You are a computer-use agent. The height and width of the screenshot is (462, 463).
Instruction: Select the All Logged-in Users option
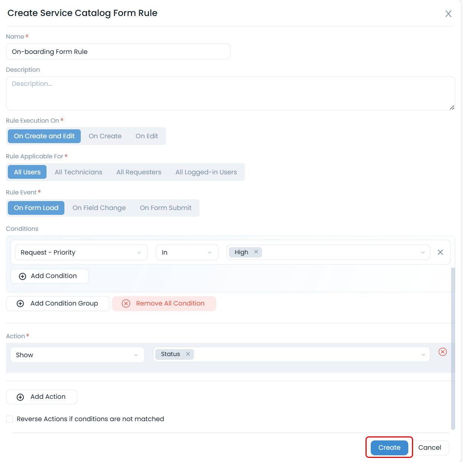click(x=206, y=172)
